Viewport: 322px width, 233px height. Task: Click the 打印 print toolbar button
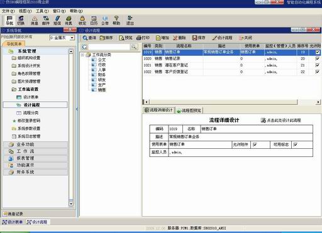point(143,38)
